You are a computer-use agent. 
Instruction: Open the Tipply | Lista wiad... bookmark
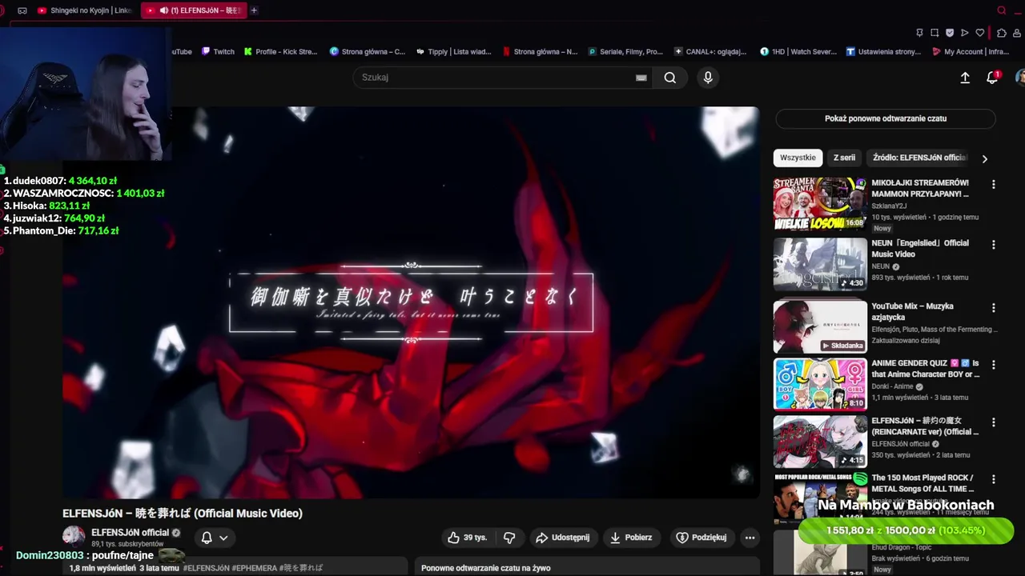tap(453, 51)
